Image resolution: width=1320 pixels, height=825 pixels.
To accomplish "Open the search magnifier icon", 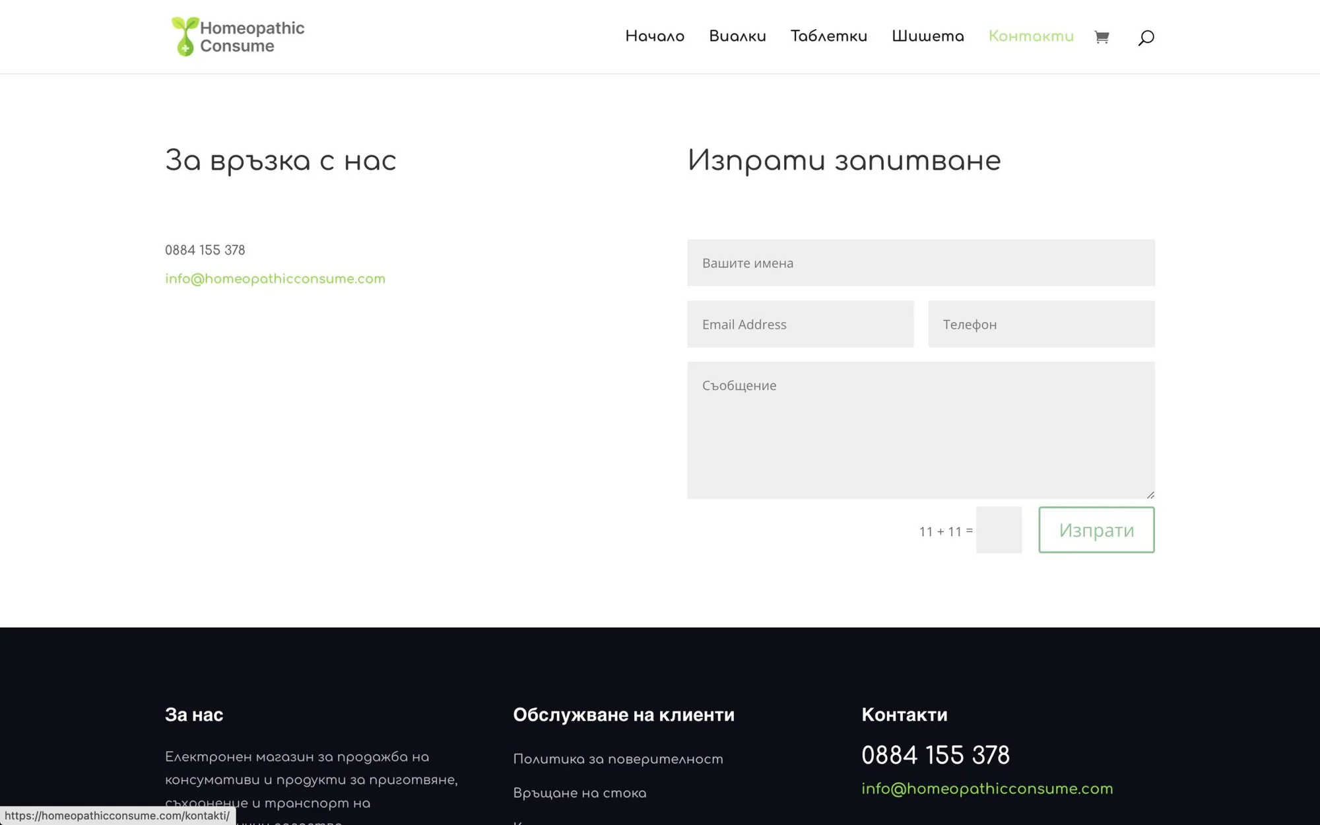I will (1146, 38).
